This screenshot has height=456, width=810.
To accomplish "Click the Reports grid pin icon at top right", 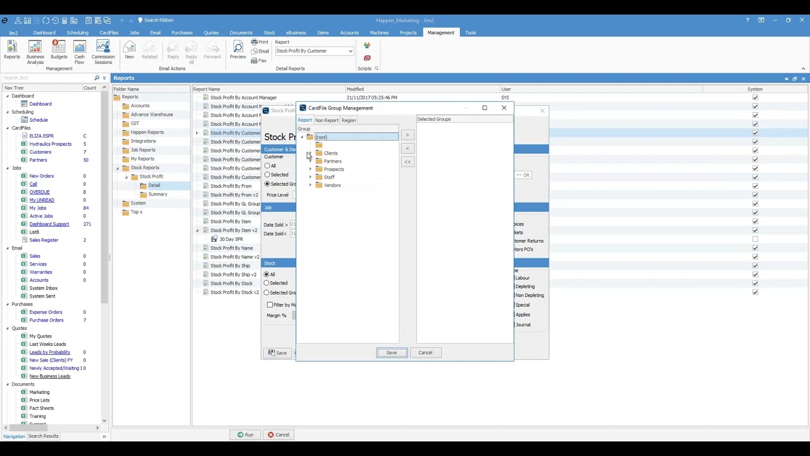I will (x=787, y=79).
